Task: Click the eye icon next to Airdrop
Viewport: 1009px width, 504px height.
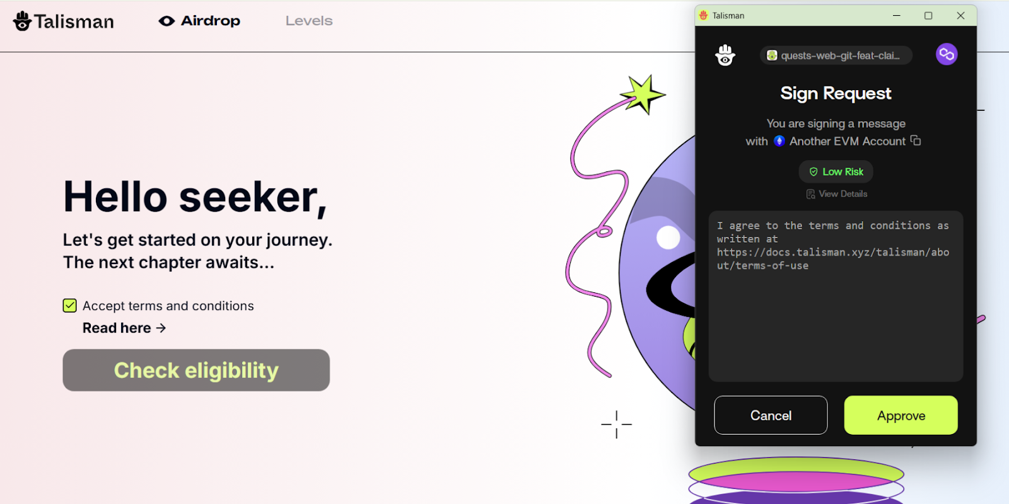Action: pyautogui.click(x=166, y=21)
